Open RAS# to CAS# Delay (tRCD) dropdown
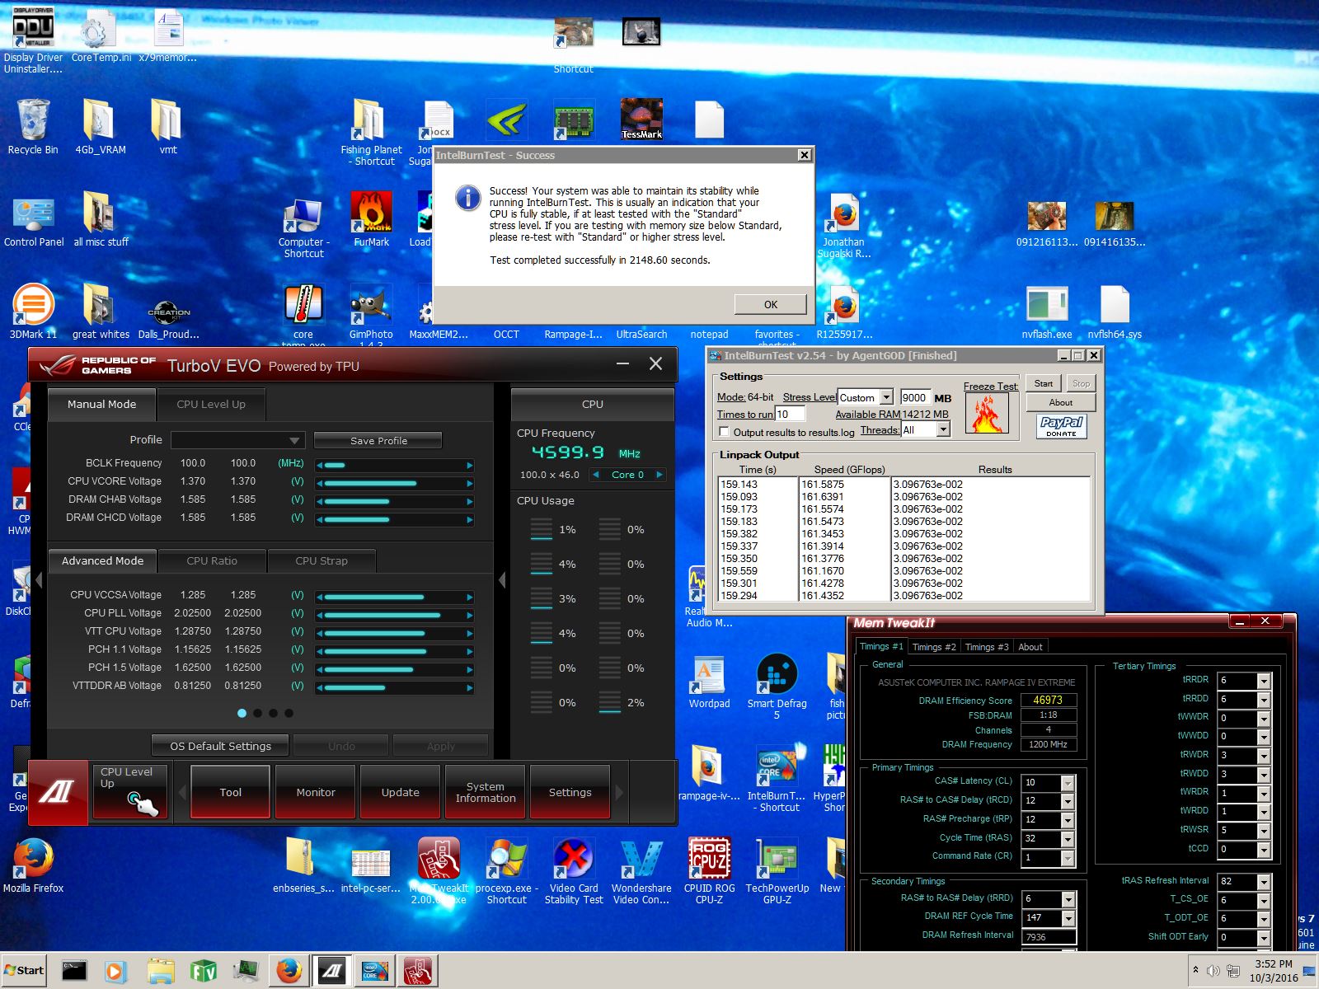The height and width of the screenshot is (989, 1319). 1068,801
